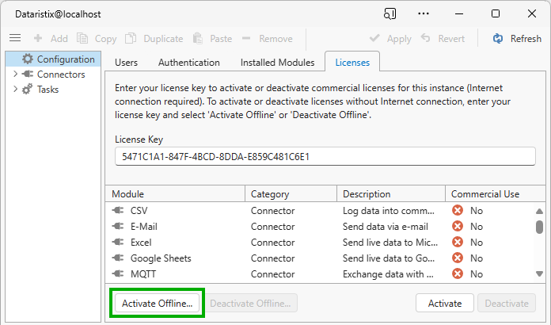
Task: Click the Add toolbar button
Action: (x=51, y=38)
